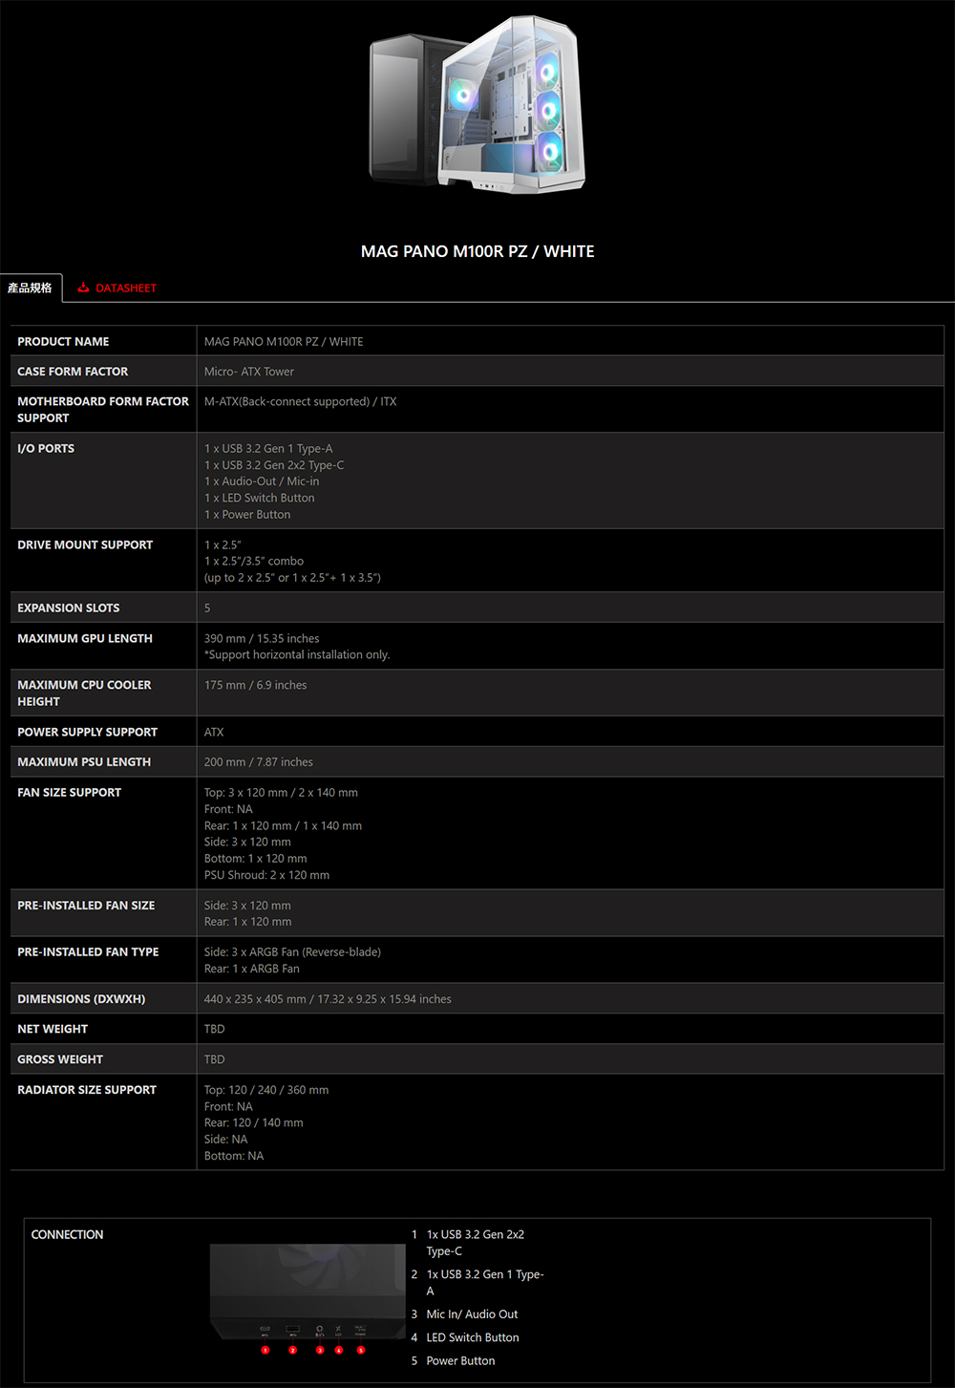955x1388 pixels.
Task: Click the 1 x USB 3.2 Gen 2x2 Type-C line
Action: 274,465
